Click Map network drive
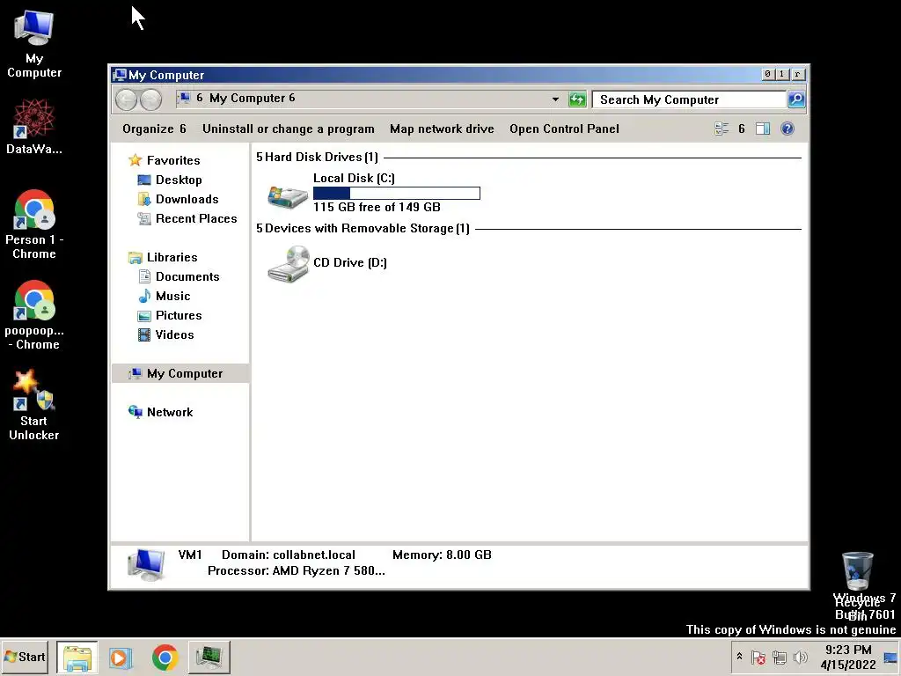Viewport: 901px width, 676px height. coord(442,129)
